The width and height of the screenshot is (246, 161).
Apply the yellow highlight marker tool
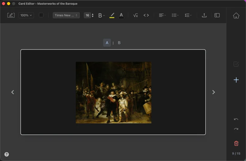[x=112, y=15]
